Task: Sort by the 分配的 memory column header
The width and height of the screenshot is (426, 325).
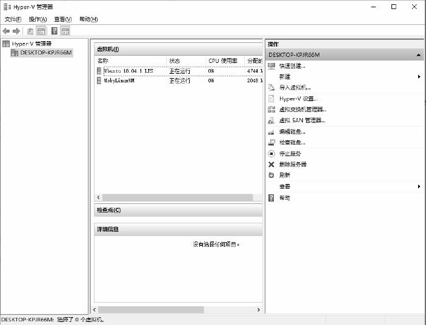Action: 254,61
